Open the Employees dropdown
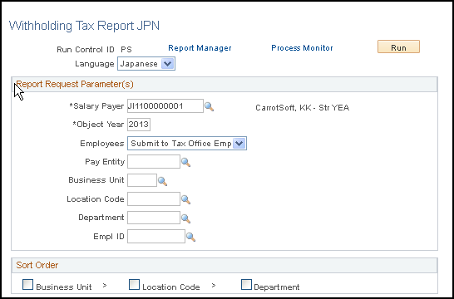This screenshot has width=454, height=299. tap(187, 143)
